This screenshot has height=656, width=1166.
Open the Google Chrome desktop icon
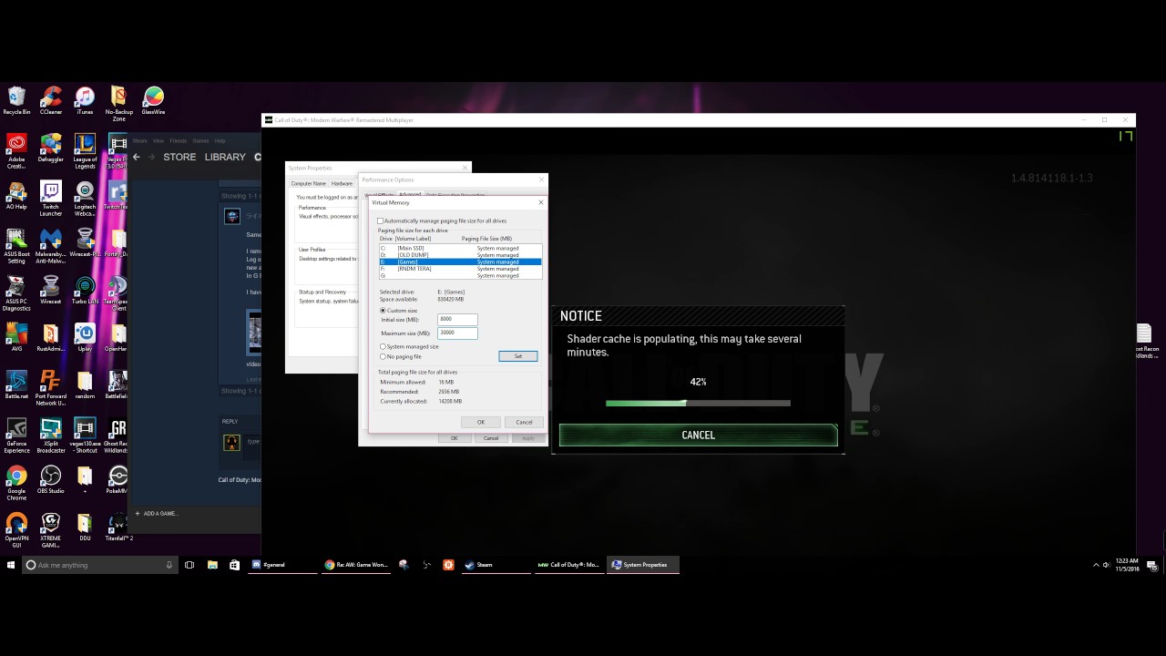click(x=16, y=483)
